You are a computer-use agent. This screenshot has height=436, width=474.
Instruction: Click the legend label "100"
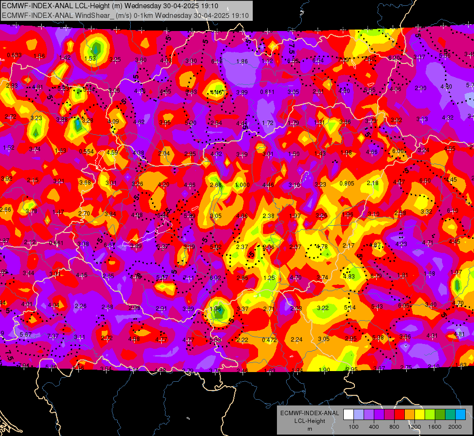coord(353,427)
